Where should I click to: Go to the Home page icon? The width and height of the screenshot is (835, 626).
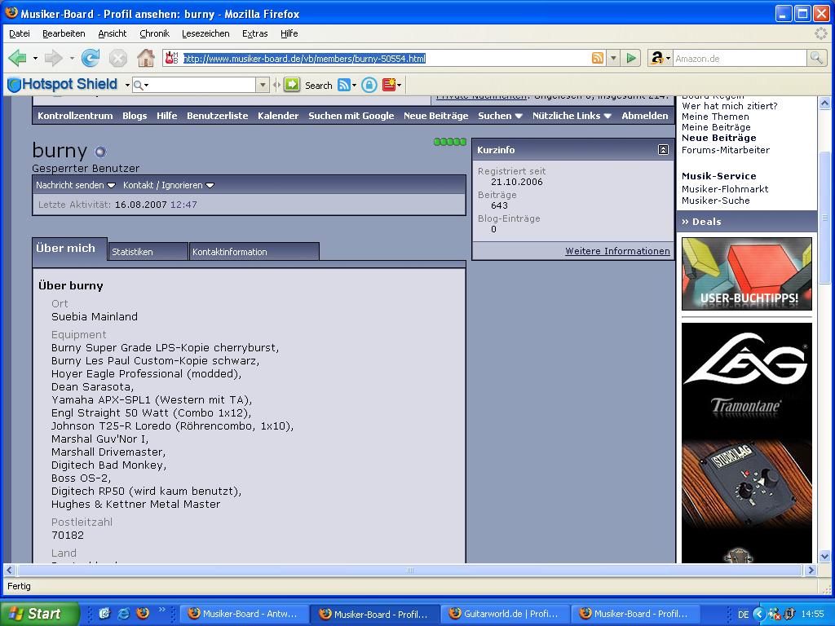click(x=145, y=58)
